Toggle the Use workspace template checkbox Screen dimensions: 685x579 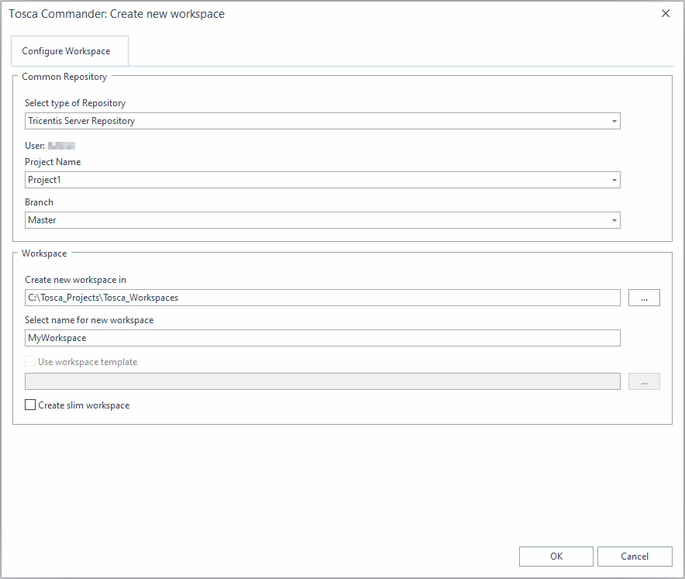[30, 361]
